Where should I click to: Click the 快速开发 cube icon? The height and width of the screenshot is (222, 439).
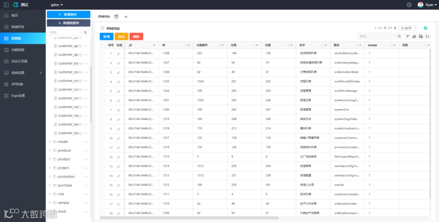(x=6, y=27)
